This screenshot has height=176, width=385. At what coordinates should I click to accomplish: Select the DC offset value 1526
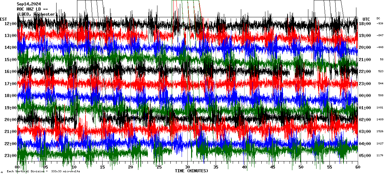tap(380, 132)
